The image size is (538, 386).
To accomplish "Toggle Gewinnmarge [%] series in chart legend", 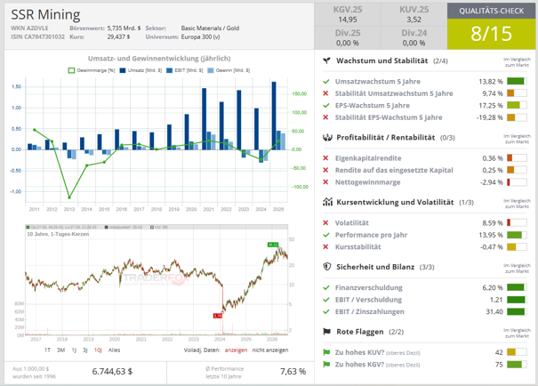I will [x=92, y=70].
